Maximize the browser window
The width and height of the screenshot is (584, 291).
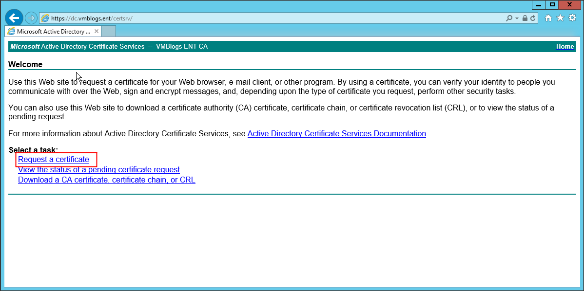(x=552, y=4)
